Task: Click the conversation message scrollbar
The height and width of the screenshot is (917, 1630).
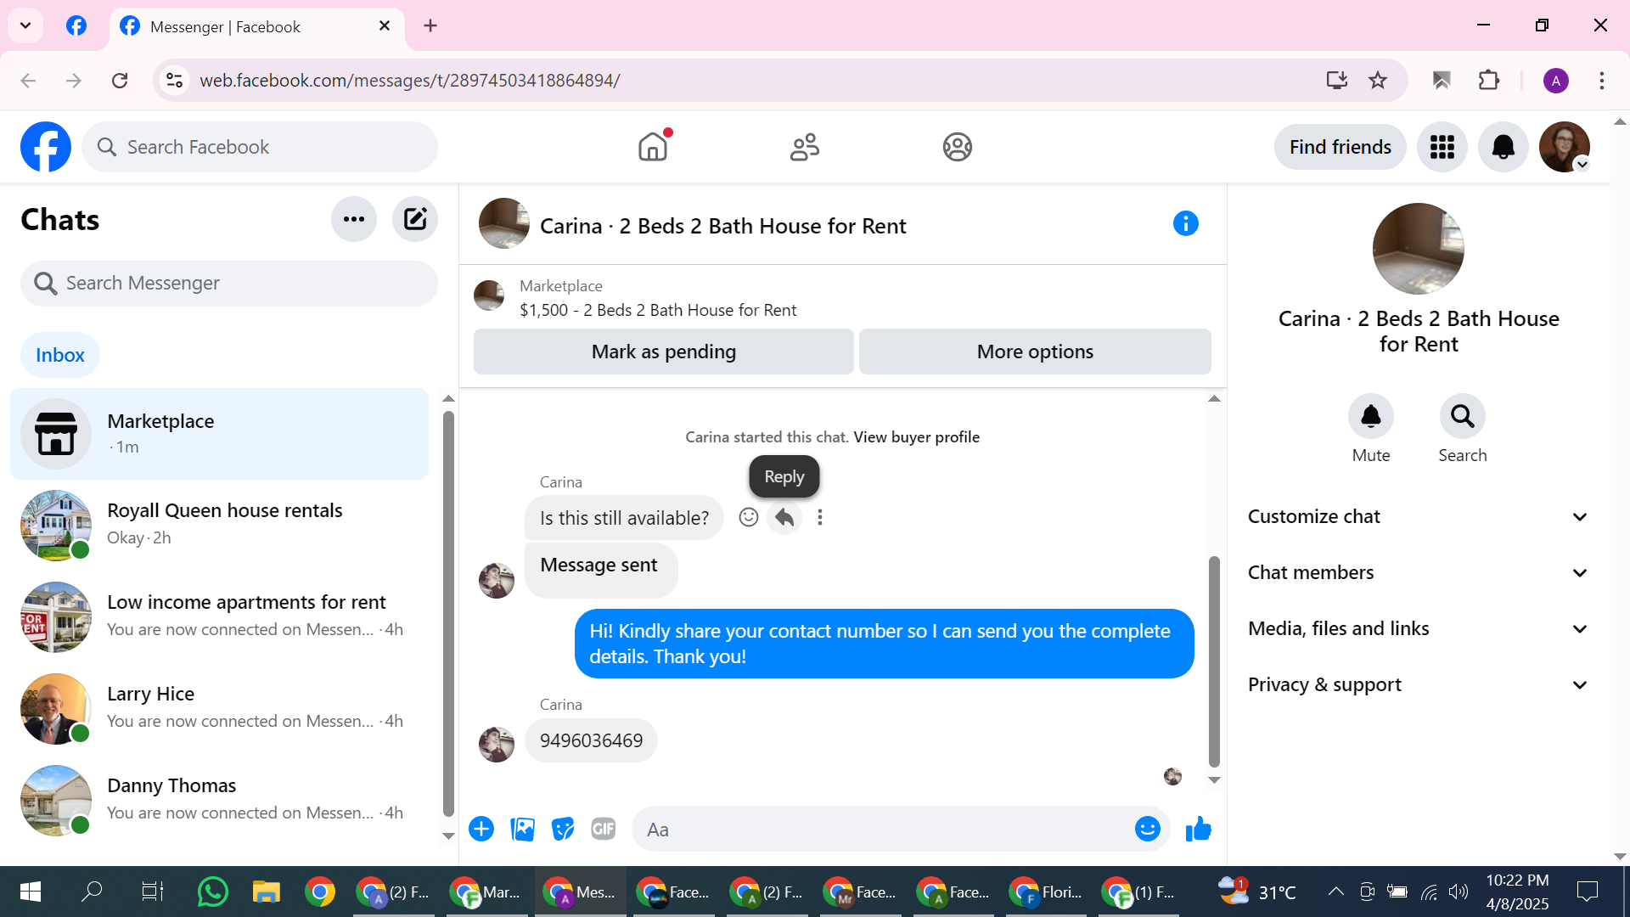Action: click(x=1214, y=662)
